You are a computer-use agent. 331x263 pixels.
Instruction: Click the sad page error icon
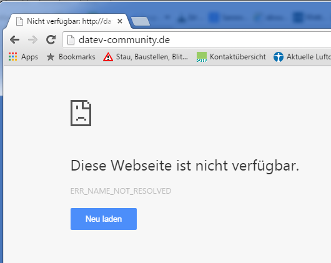[81, 113]
